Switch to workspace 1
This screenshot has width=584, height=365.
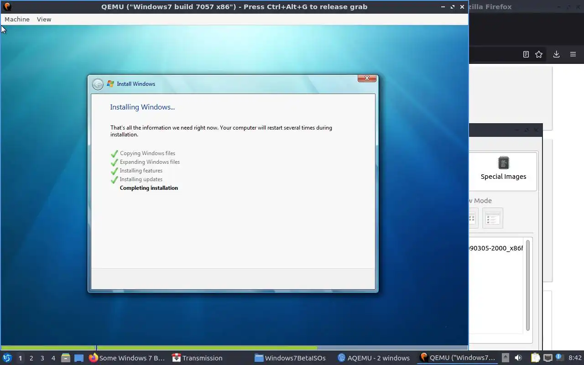tap(20, 358)
